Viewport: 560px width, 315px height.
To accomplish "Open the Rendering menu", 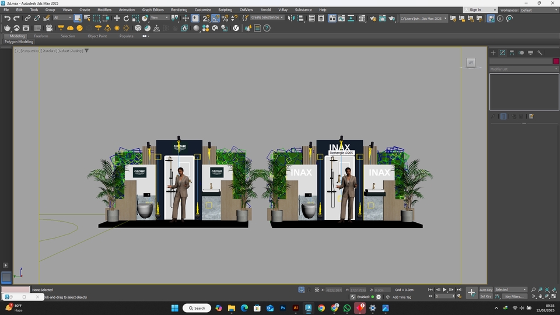I will point(179,10).
